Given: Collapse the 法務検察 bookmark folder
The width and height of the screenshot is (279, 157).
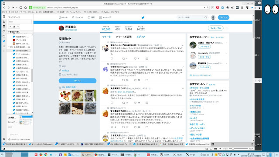Looking at the screenshot, I should pyautogui.click(x=9, y=47).
